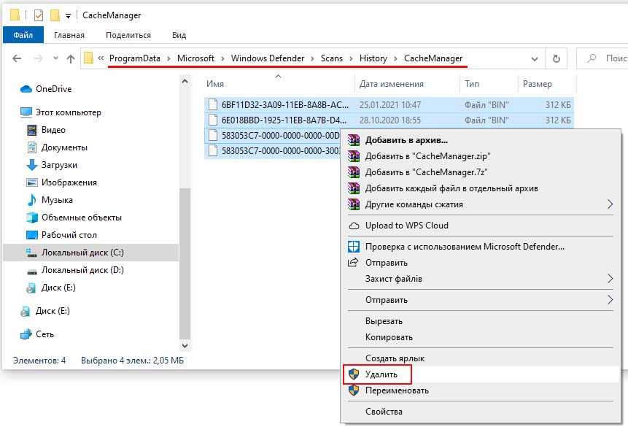This screenshot has height=435, width=628.
Task: Click the WinRAR icon beside Добавить в архив
Action: pos(354,140)
